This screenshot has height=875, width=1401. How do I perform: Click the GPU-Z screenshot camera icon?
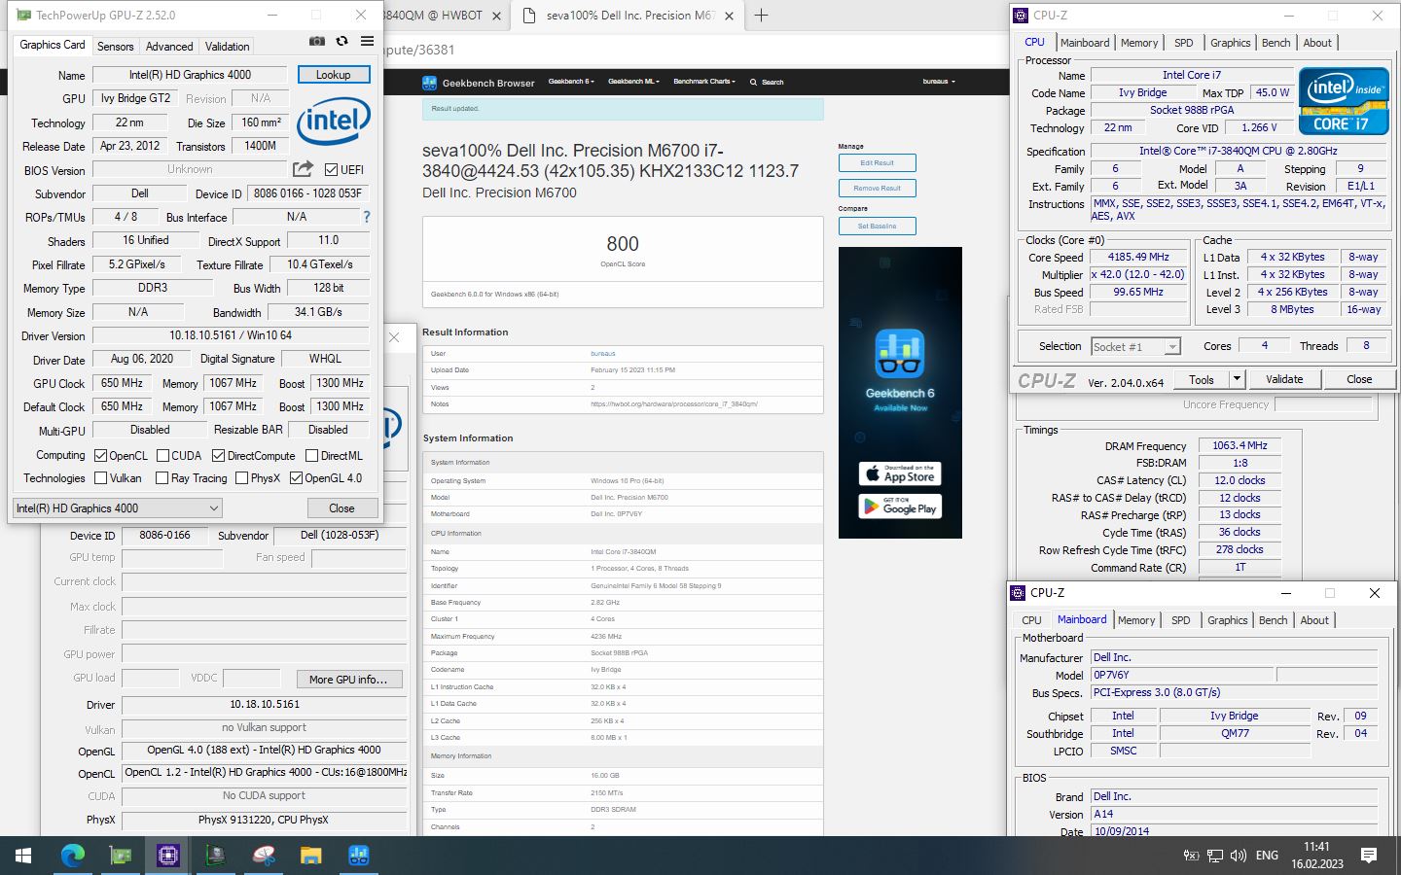317,41
